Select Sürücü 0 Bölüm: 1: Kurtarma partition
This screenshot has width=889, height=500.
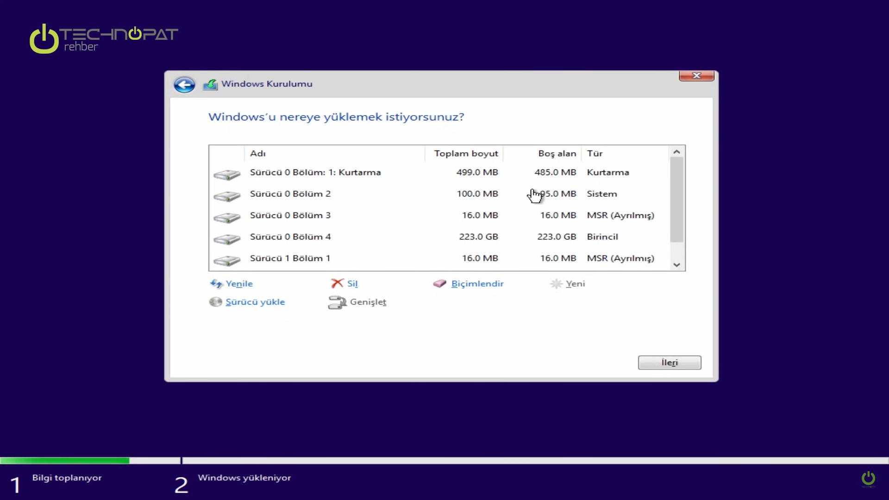[x=315, y=172]
